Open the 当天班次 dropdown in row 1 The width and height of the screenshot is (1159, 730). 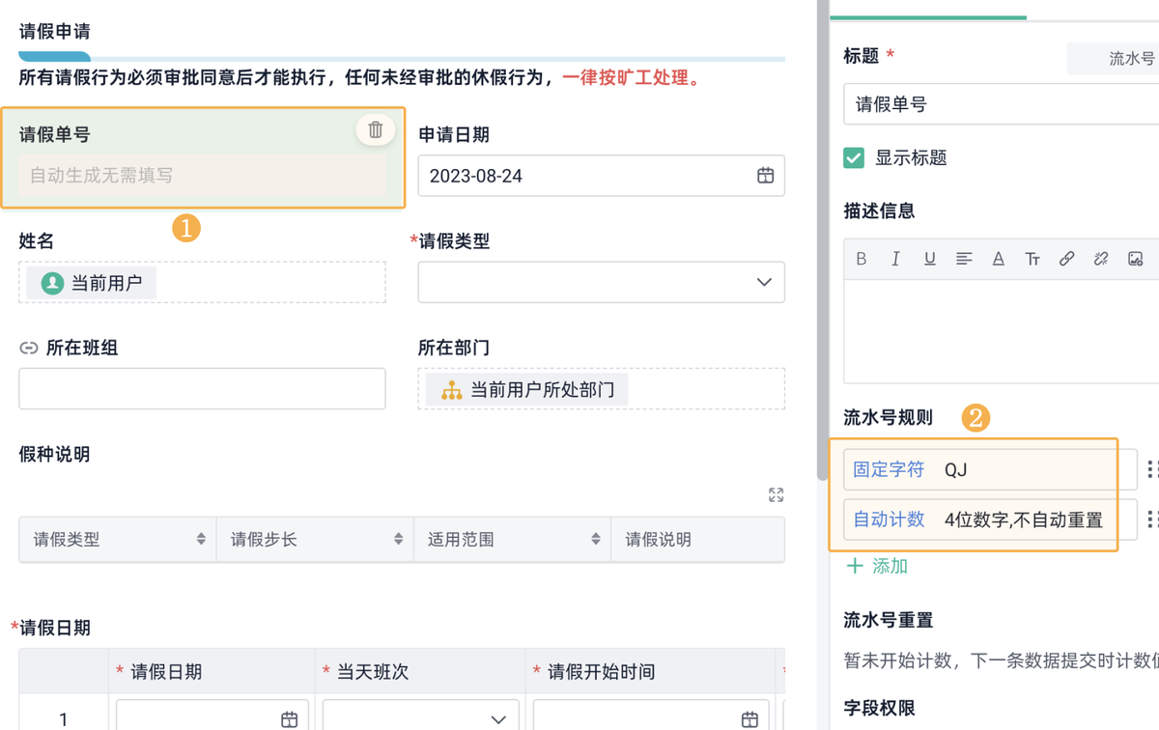[x=498, y=718]
